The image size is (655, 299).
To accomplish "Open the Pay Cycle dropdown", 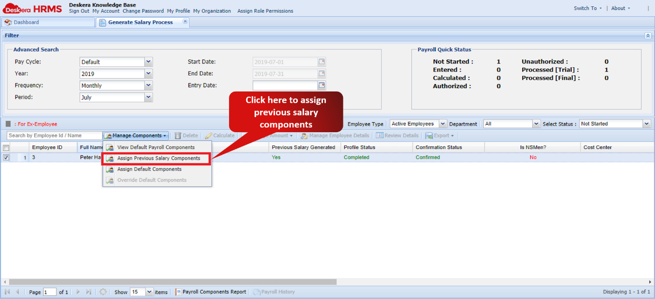I will pyautogui.click(x=148, y=62).
